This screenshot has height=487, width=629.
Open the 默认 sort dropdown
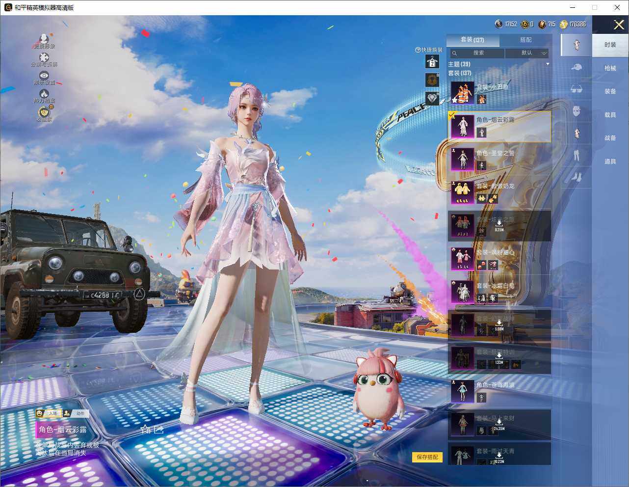[x=527, y=53]
